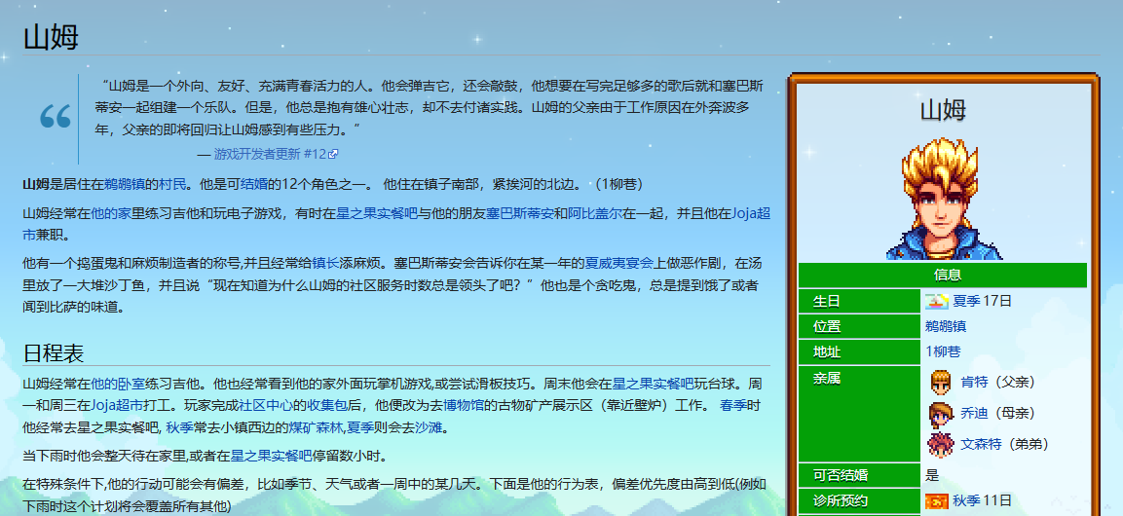Open the 沙滩 link
1123x516 pixels.
pyautogui.click(x=429, y=428)
